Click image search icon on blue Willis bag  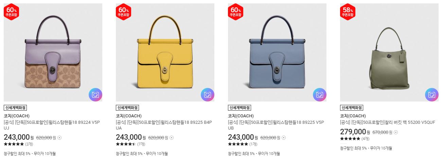(319, 95)
